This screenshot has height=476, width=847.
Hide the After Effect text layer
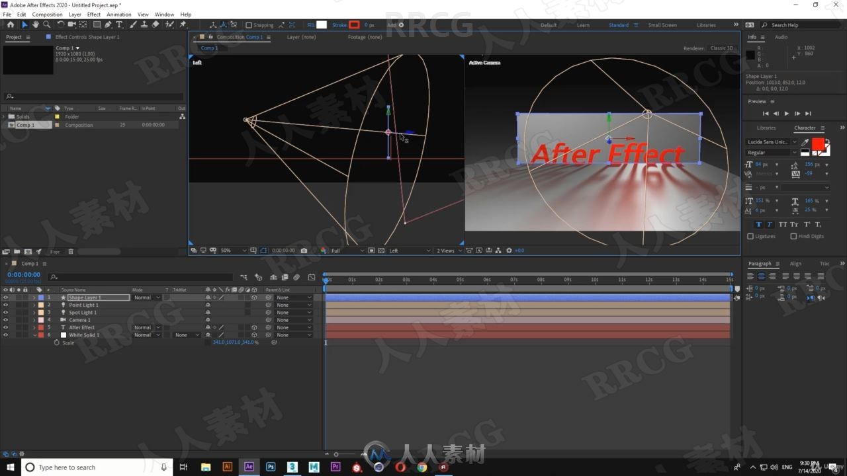(x=5, y=327)
